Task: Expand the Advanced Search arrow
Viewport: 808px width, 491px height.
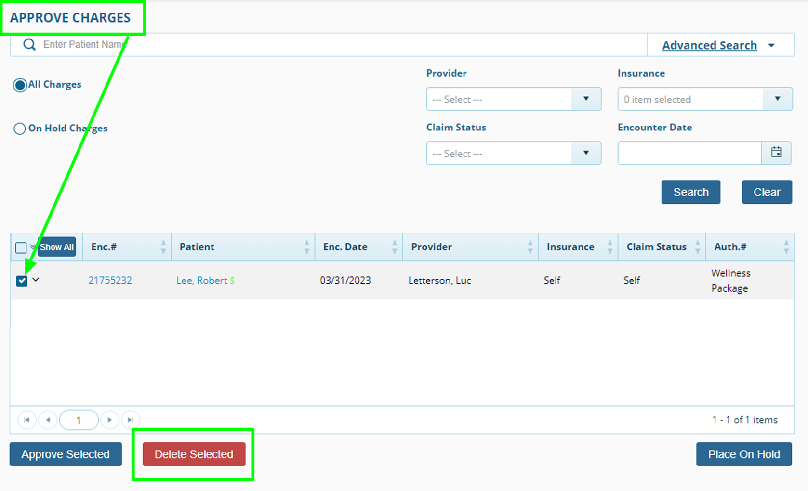Action: 771,45
